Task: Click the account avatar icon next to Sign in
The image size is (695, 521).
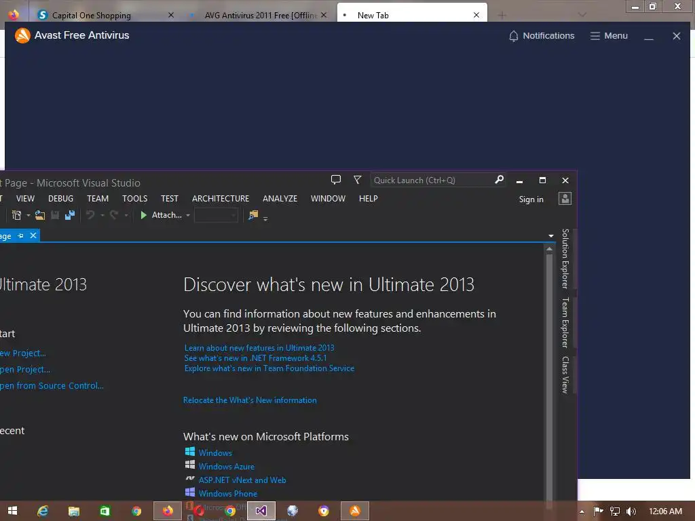Action: coord(565,199)
